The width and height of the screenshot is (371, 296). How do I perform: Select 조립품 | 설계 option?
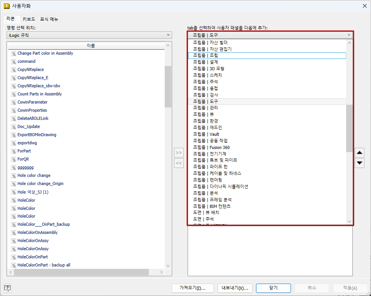[267, 62]
